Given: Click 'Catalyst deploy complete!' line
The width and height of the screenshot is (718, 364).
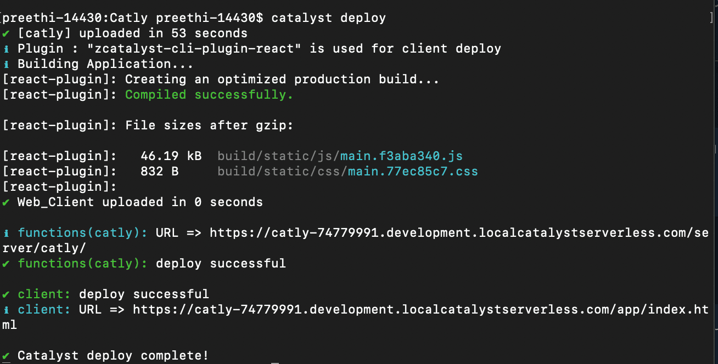Looking at the screenshot, I should point(113,356).
